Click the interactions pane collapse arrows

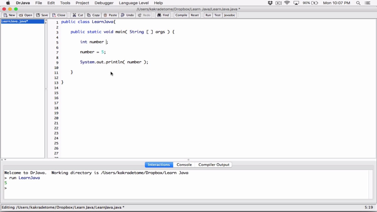click(4, 160)
